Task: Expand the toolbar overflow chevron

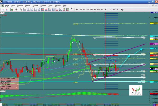Action: [x=72, y=9]
